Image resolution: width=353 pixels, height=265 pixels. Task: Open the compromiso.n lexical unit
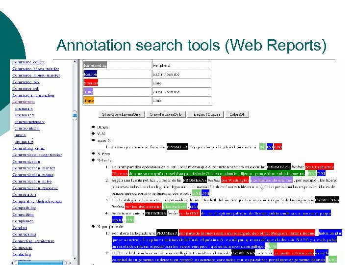pos(27,129)
